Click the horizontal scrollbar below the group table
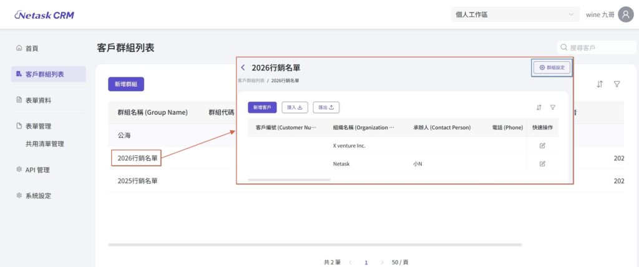Image resolution: width=639 pixels, height=267 pixels. (315, 245)
